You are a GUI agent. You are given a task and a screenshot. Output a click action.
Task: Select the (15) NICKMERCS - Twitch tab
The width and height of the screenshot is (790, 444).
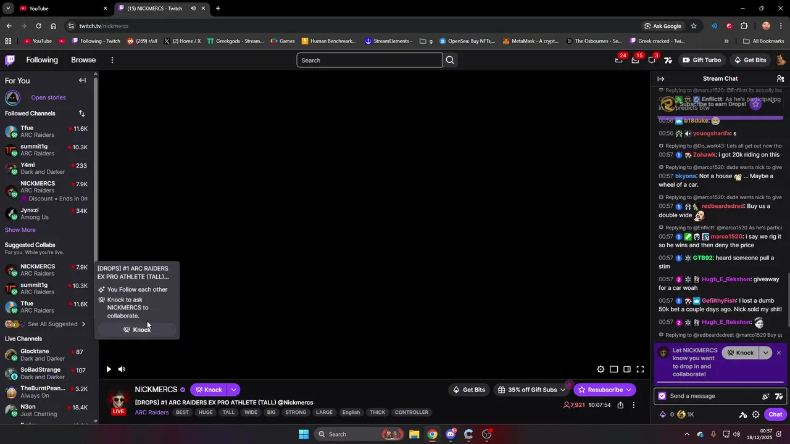click(x=162, y=9)
